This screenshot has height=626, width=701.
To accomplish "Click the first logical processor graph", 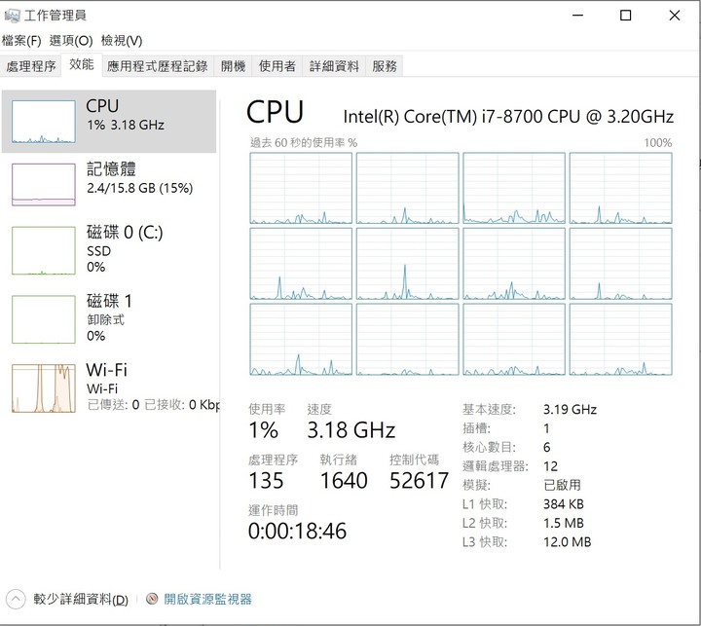I will (301, 189).
